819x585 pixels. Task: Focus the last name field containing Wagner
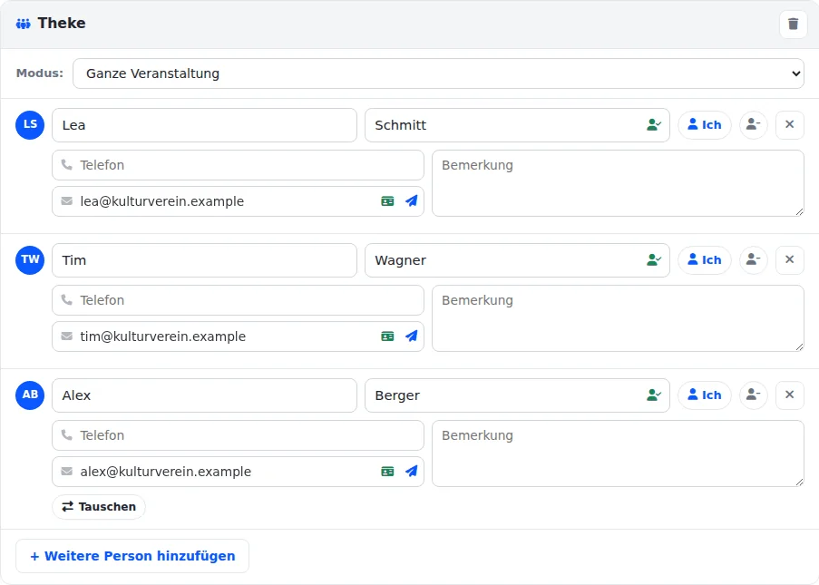[517, 260]
